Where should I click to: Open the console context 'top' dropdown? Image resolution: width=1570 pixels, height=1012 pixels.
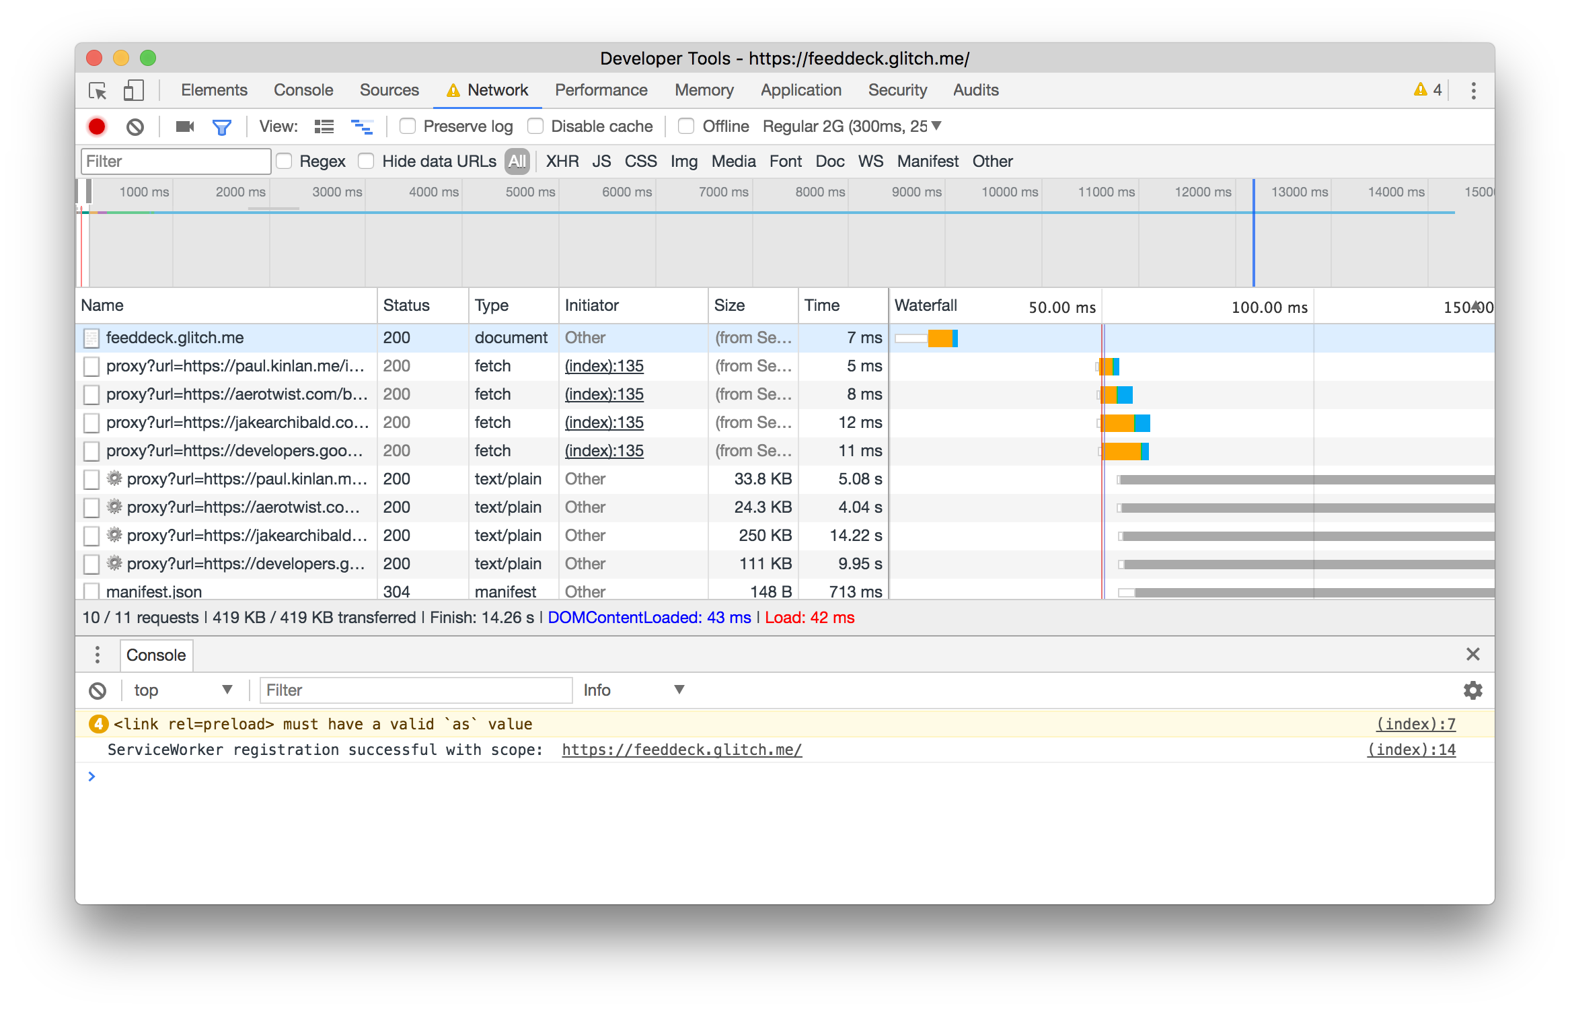(183, 690)
